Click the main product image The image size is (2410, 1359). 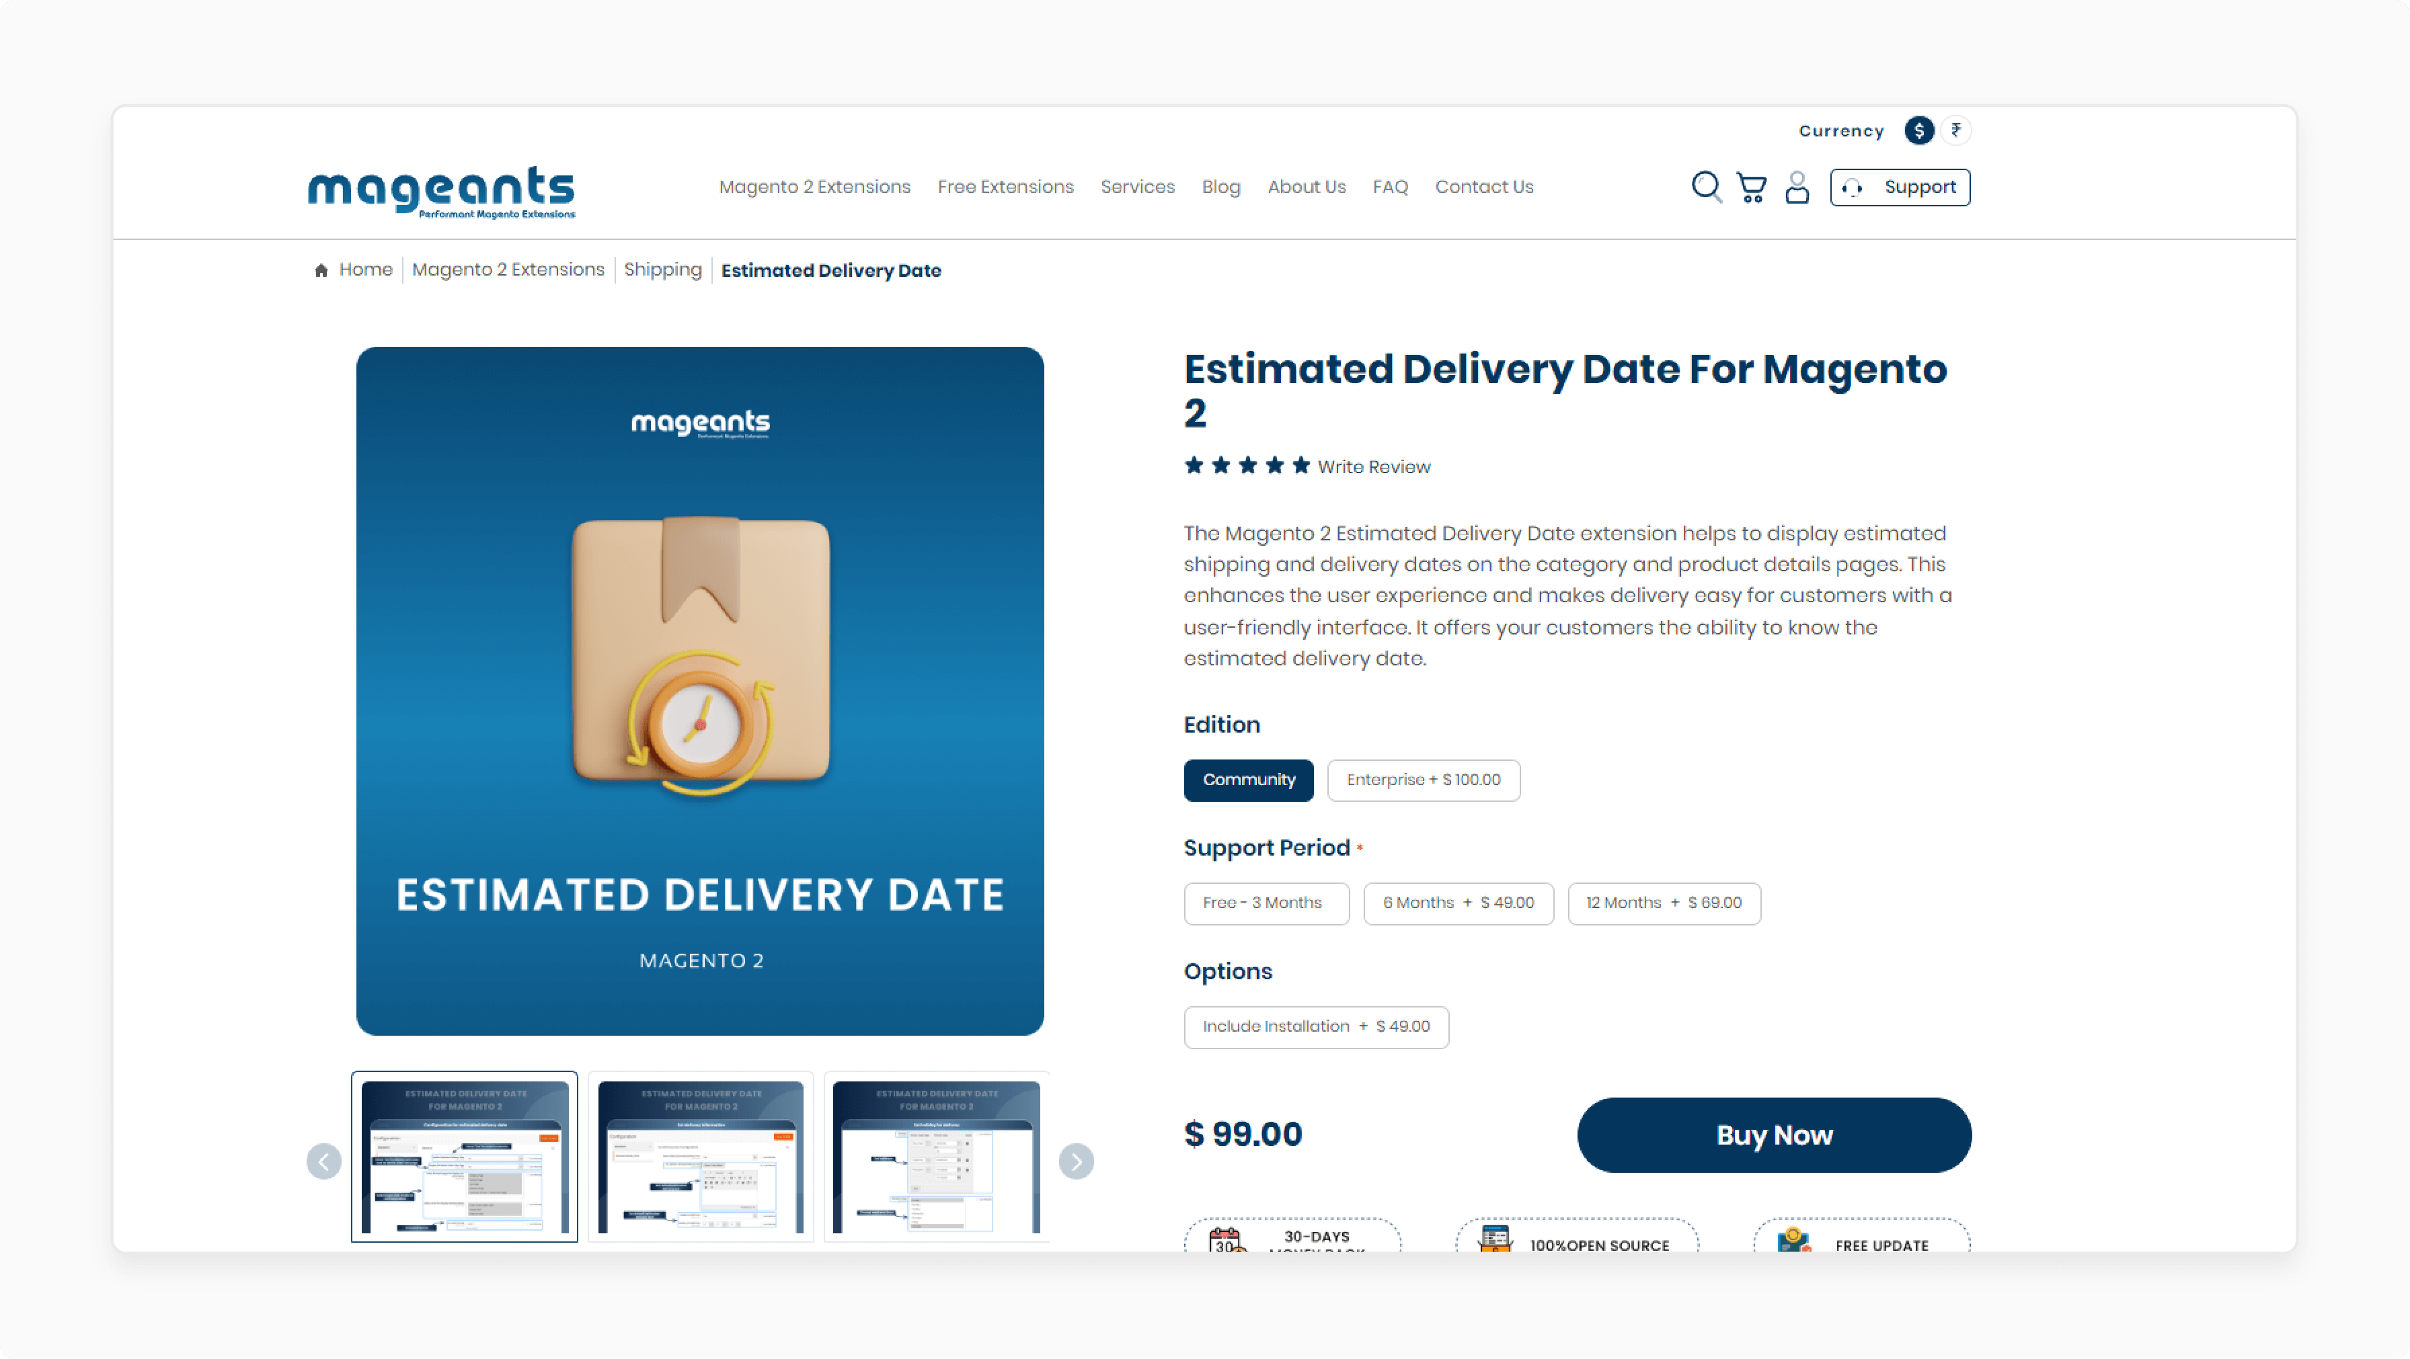point(700,690)
